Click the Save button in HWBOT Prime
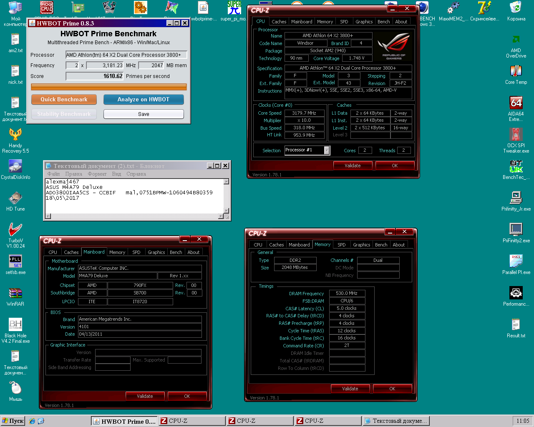The height and width of the screenshot is (427, 534). [144, 114]
